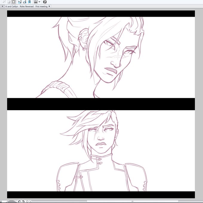The width and height of the screenshot is (203, 203).
Task: Open the Help question mark icon
Action: click(x=45, y=2)
